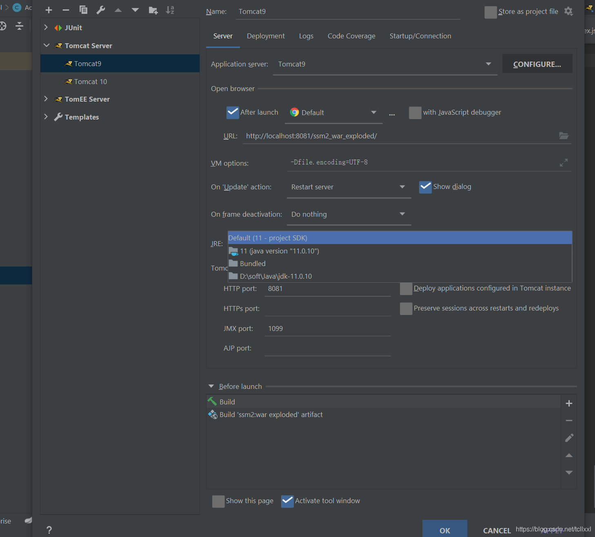Select Tomcat 10 configuration in tree
The height and width of the screenshot is (537, 595).
120,81
